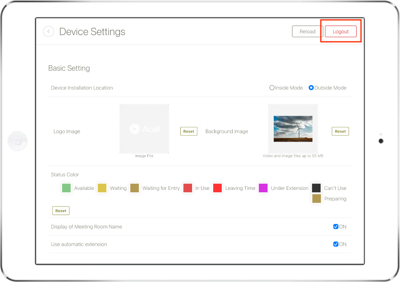This screenshot has height=282, width=400.
Task: Edit the Waiting for Entry color swatch
Action: [x=134, y=188]
